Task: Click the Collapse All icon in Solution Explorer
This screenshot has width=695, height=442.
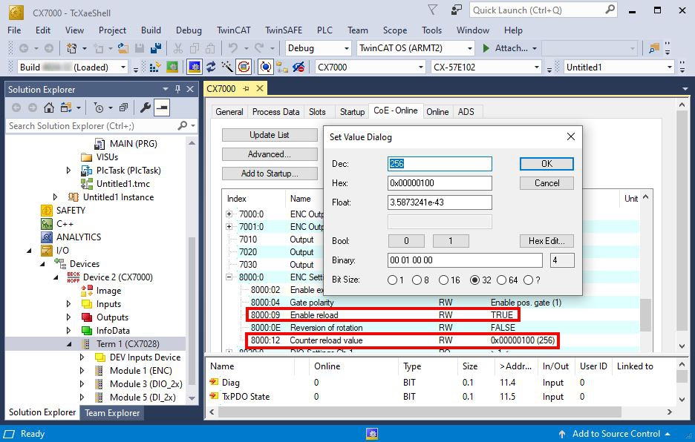Action: click(x=124, y=108)
